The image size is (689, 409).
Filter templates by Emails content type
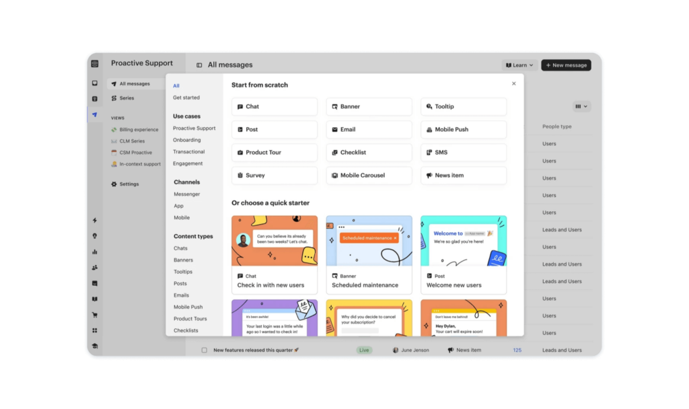tap(181, 295)
